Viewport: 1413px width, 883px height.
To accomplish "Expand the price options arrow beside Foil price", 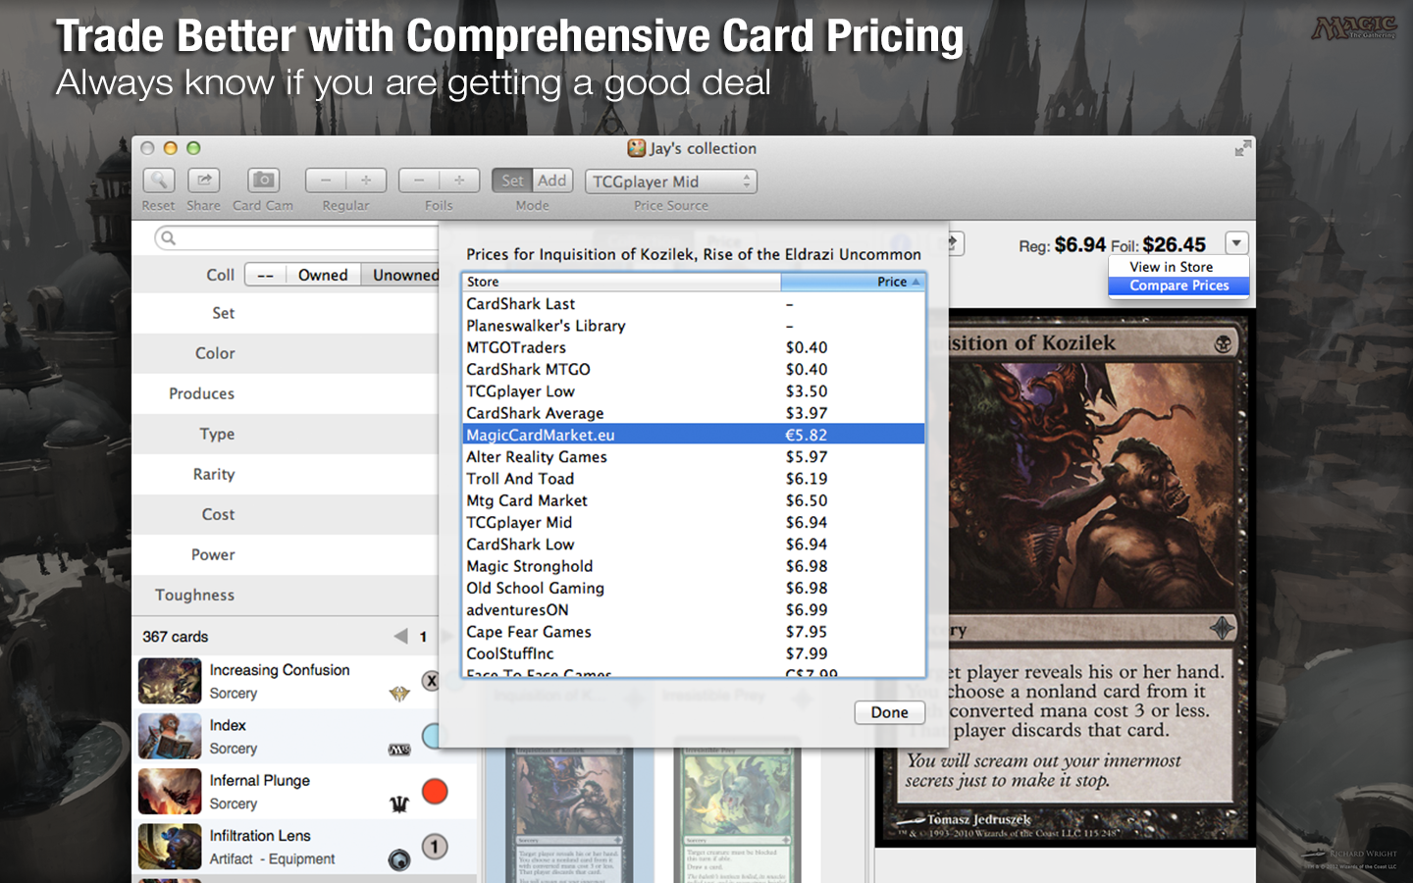I will pyautogui.click(x=1236, y=243).
